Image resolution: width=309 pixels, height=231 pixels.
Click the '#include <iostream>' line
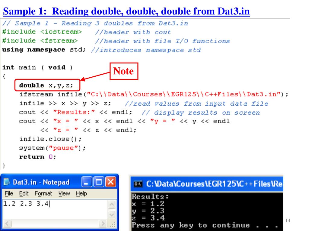pyautogui.click(x=42, y=32)
